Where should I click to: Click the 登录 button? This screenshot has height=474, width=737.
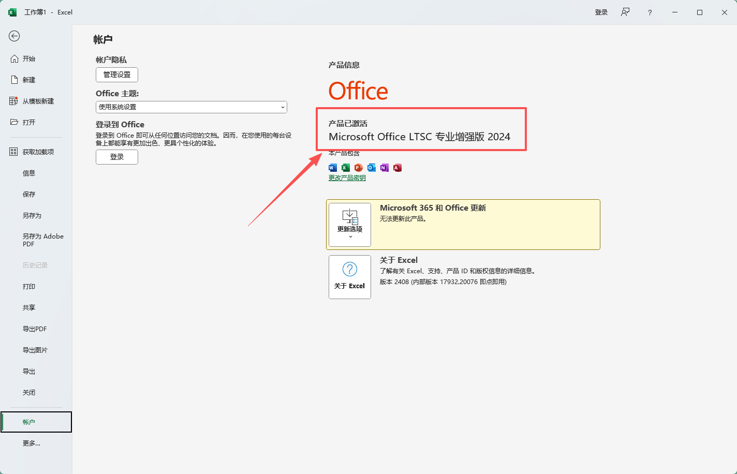click(x=116, y=157)
